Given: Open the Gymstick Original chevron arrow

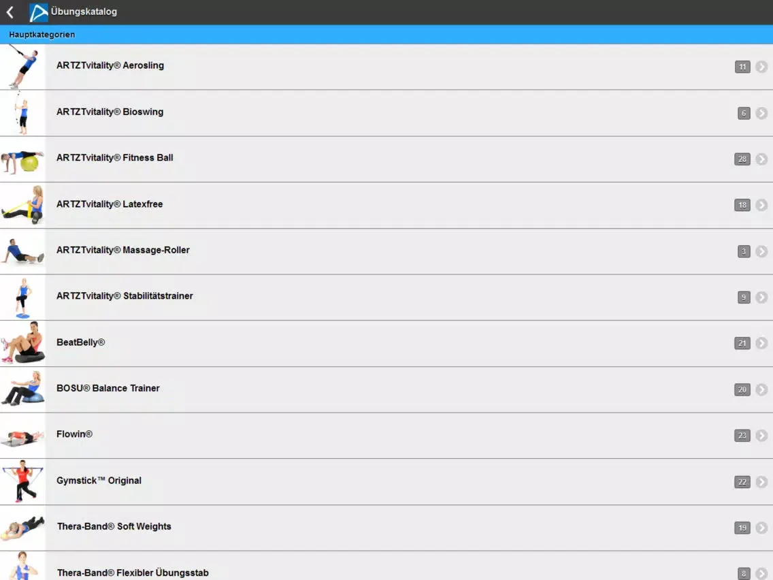Looking at the screenshot, I should pyautogui.click(x=761, y=481).
